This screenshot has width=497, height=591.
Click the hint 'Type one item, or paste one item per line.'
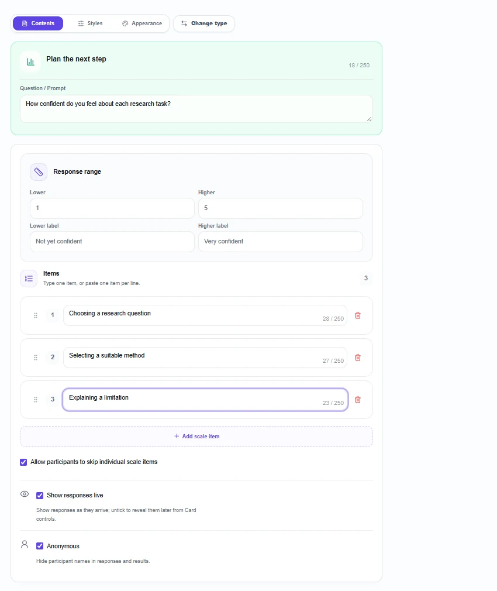(91, 283)
